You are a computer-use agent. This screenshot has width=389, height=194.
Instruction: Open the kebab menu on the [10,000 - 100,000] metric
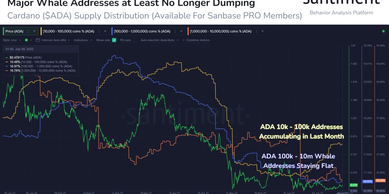click(99, 31)
